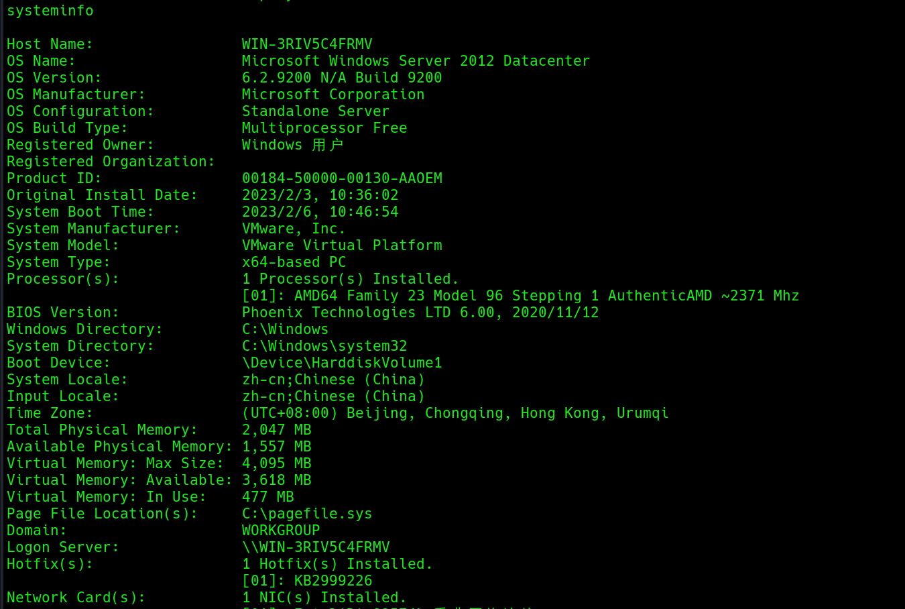Click the C:\pagefile.sys location text
This screenshot has height=609, width=905.
click(x=306, y=514)
